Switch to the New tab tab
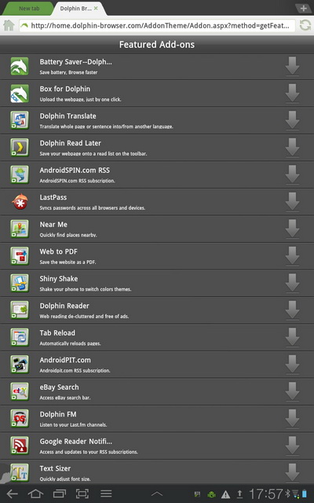This screenshot has height=503, width=314. coord(28,9)
